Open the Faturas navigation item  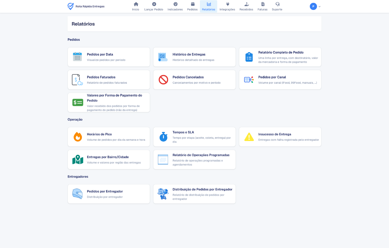[263, 7]
